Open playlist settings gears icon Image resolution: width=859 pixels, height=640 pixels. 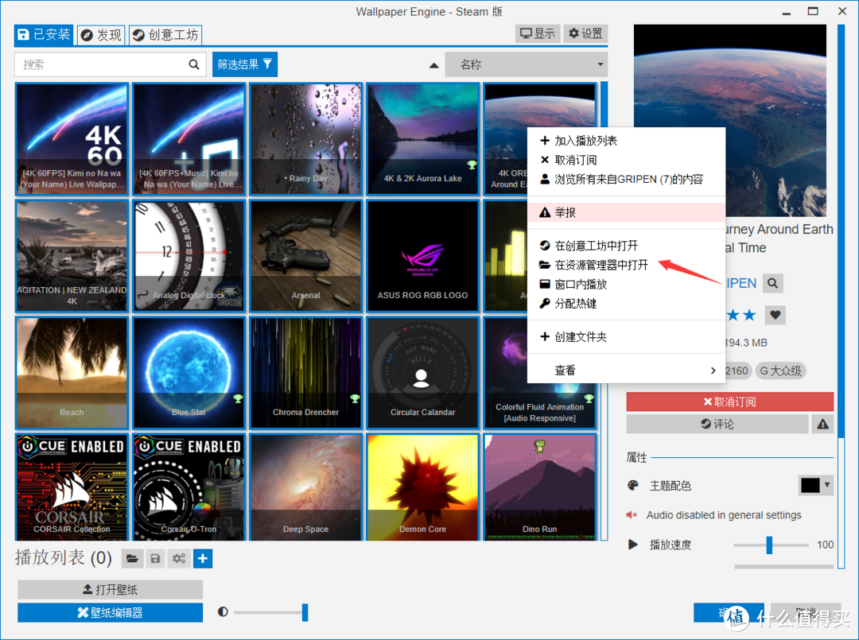click(179, 559)
